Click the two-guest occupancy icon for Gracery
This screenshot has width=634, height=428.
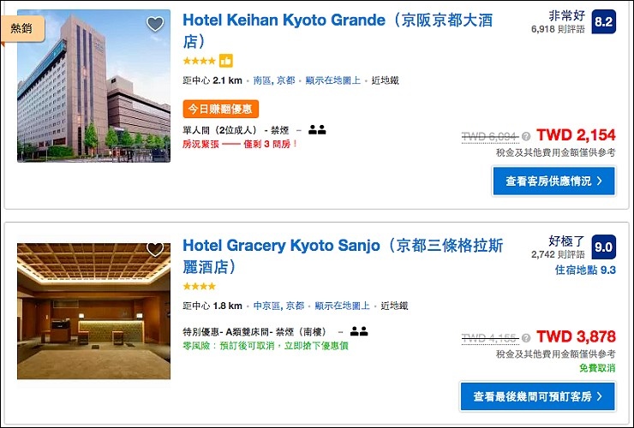359,331
